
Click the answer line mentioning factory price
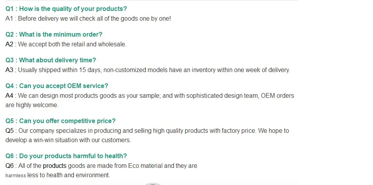147,131
